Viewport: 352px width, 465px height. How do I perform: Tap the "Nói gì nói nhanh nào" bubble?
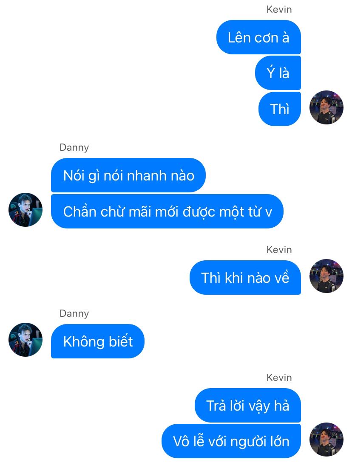click(128, 175)
